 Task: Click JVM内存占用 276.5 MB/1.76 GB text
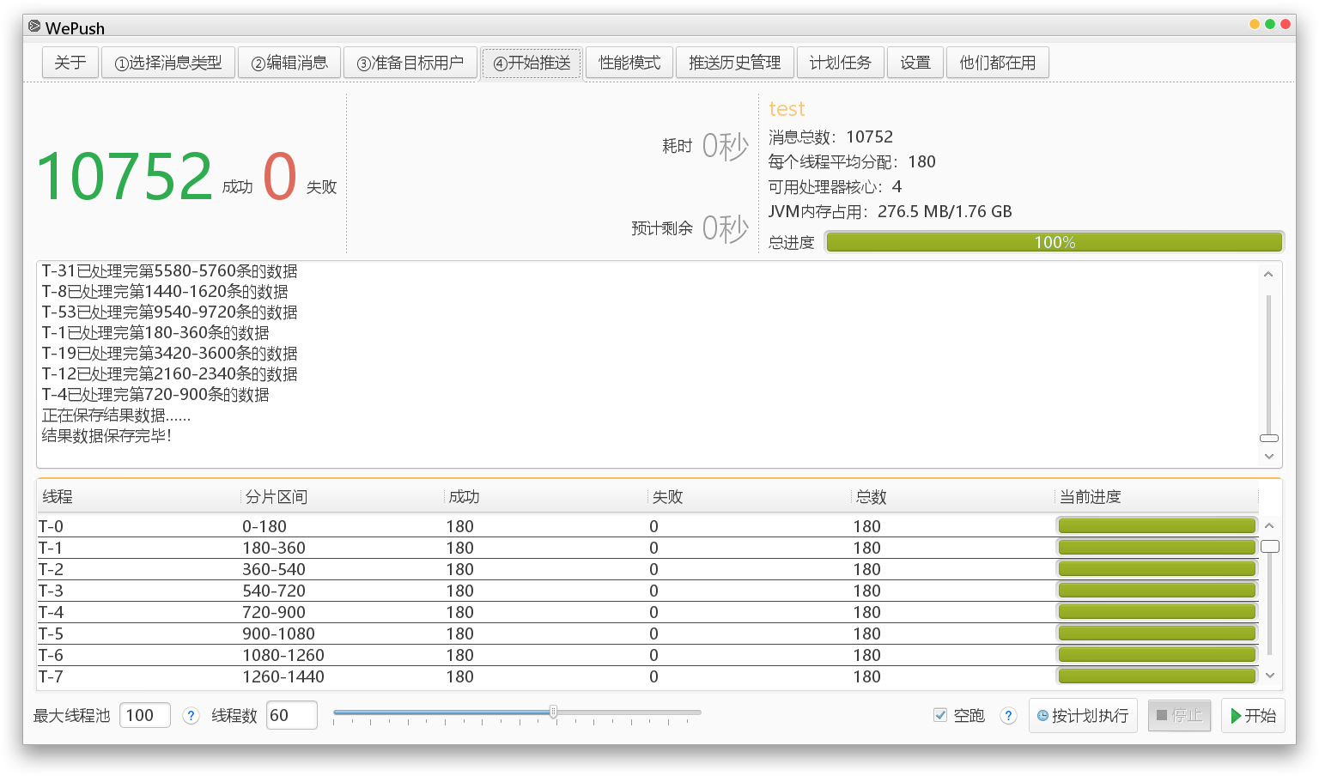coord(890,211)
